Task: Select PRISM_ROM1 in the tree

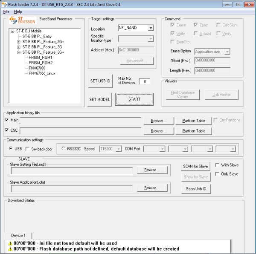Action: click(x=41, y=58)
